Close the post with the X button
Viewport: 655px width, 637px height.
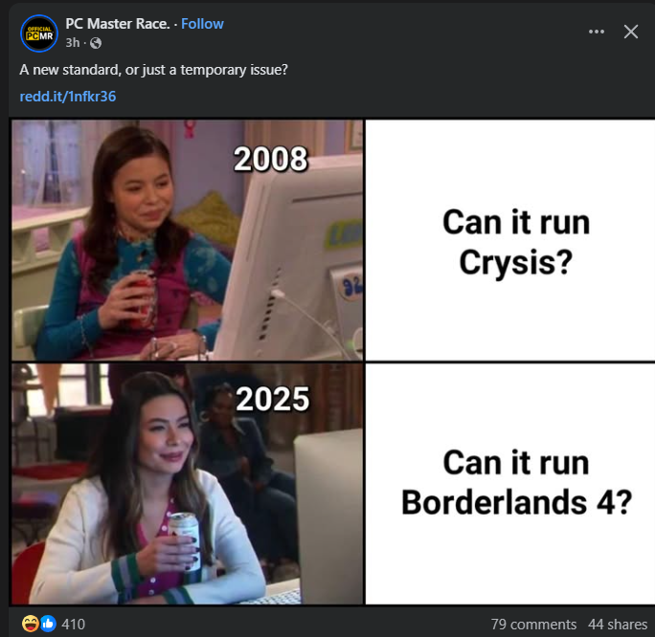[x=631, y=32]
